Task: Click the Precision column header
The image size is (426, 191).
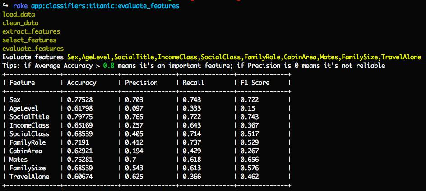Action: 141,83
